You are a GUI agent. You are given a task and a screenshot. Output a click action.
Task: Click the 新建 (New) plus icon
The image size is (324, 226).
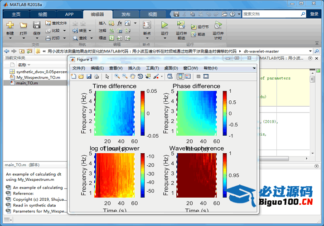(10, 25)
